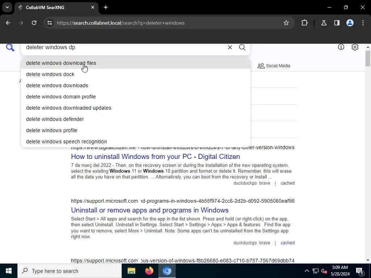This screenshot has height=278, width=371.
Task: Bookmark this page with the star
Action: click(x=286, y=23)
